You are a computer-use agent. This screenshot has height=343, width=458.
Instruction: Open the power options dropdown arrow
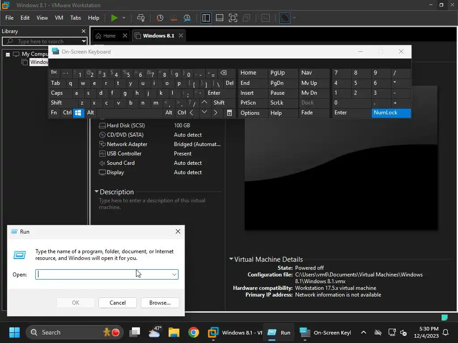(x=124, y=18)
